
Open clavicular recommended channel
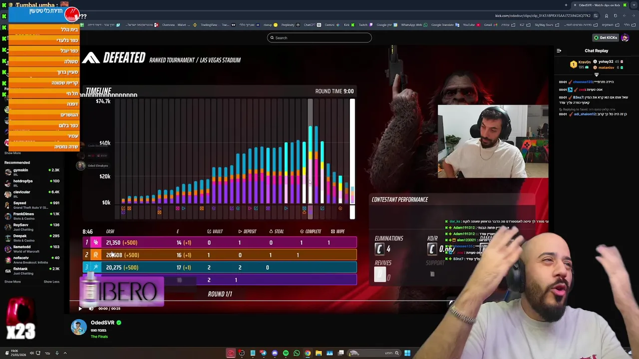click(31, 194)
